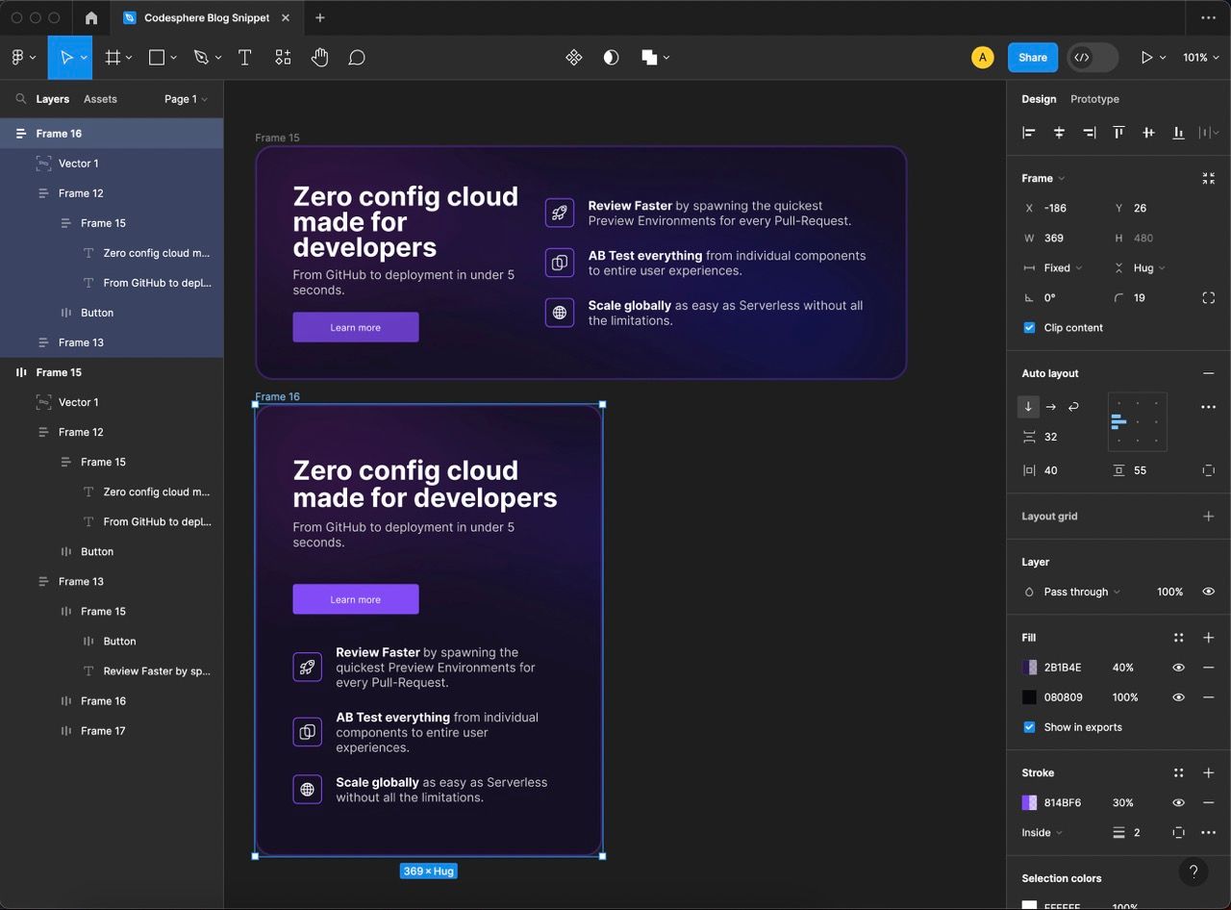Click the blue Share button
The height and width of the screenshot is (910, 1231).
click(x=1032, y=58)
